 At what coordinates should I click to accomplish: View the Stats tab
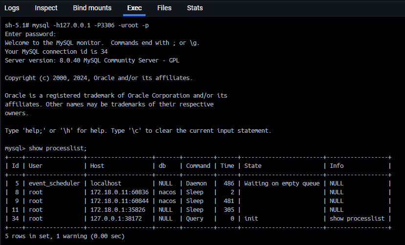pyautogui.click(x=195, y=8)
